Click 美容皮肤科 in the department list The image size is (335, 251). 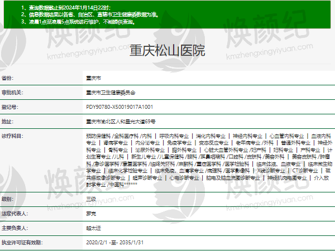(304, 157)
